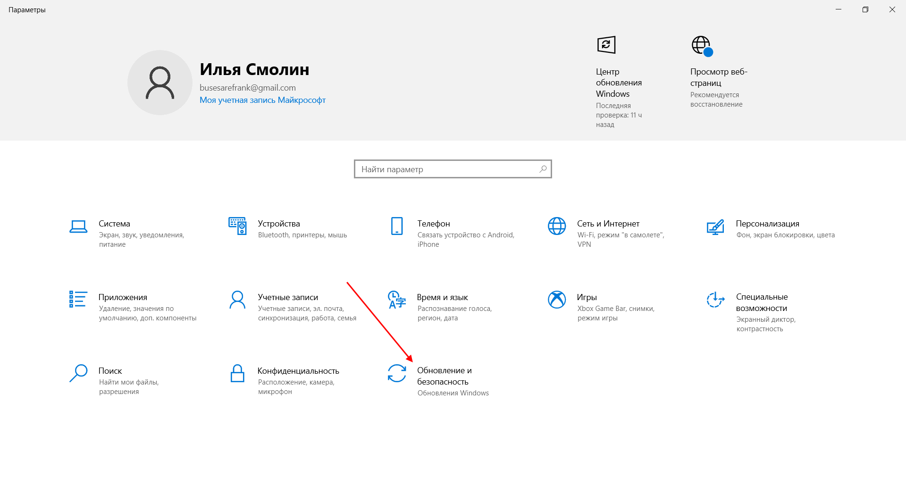Click 'Последняя проверка: 11 ч назад' text
906x486 pixels.
point(619,115)
